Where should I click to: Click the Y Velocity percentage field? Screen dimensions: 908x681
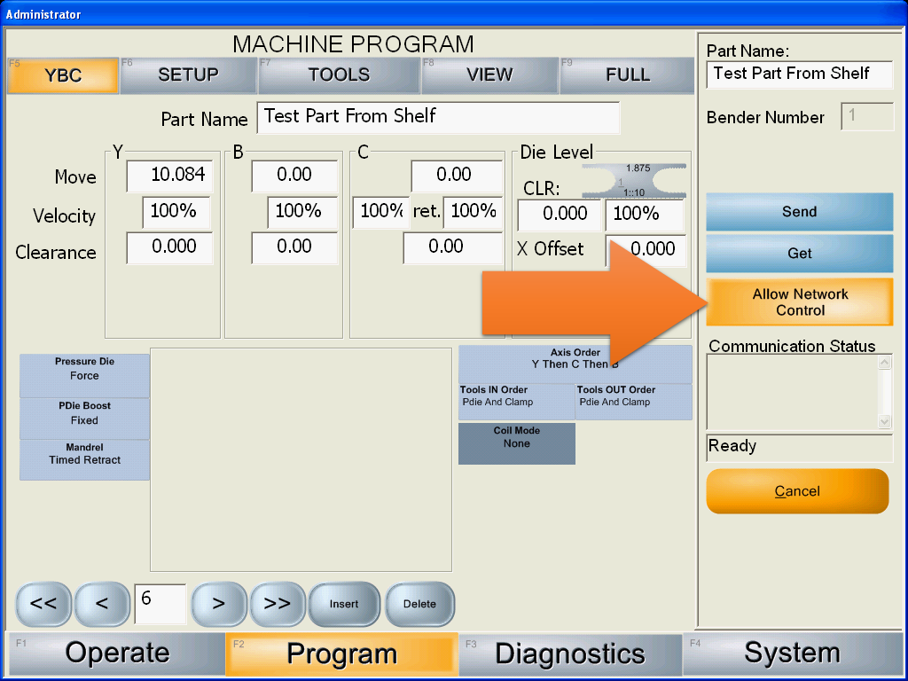(176, 213)
